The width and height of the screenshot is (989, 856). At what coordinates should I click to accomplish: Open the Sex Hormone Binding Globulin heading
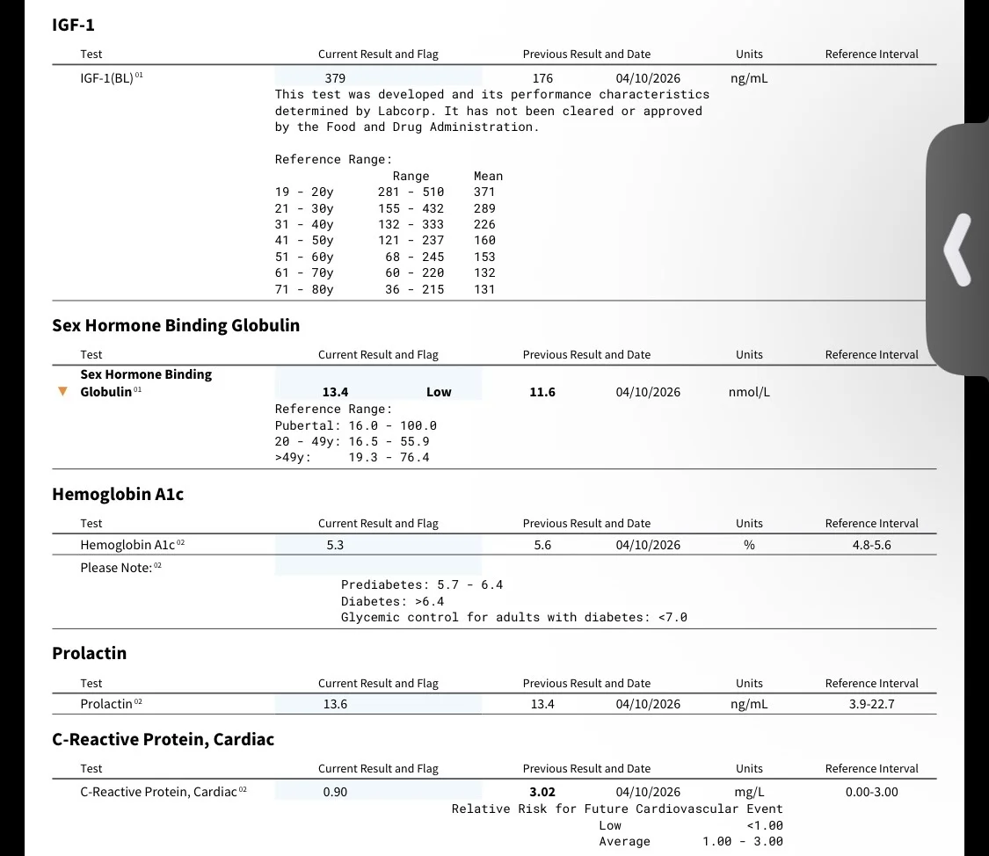coord(176,325)
